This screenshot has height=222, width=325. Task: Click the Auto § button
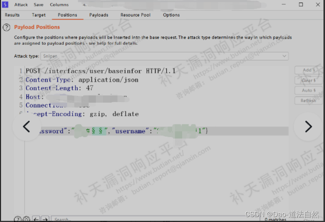tap(308, 90)
